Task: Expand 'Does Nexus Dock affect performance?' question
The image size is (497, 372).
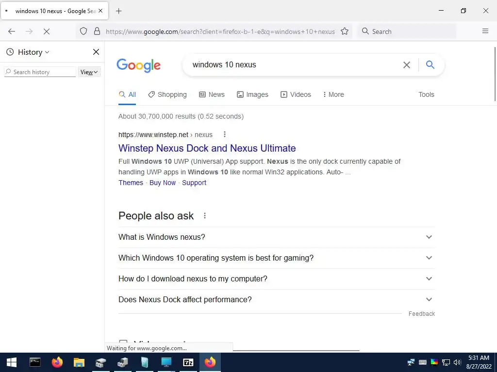Action: (276, 299)
